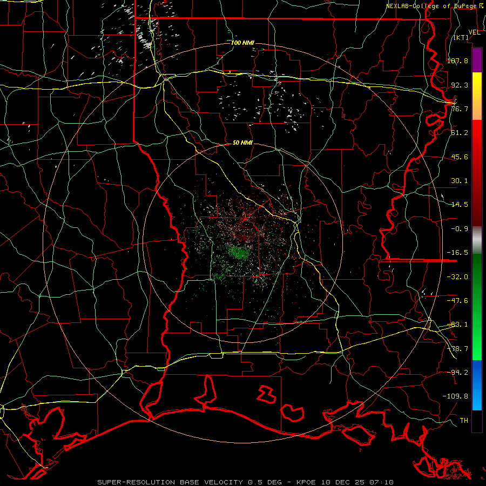Click the -109.8 value on velocity scale
Screen dimensions: 486x486
tap(455, 396)
